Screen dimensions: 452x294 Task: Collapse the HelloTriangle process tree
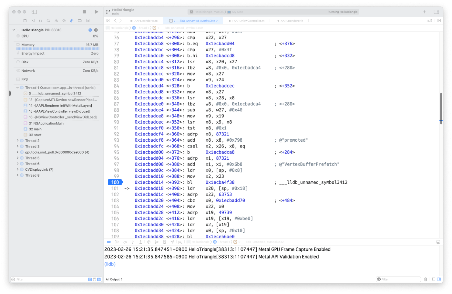14,30
